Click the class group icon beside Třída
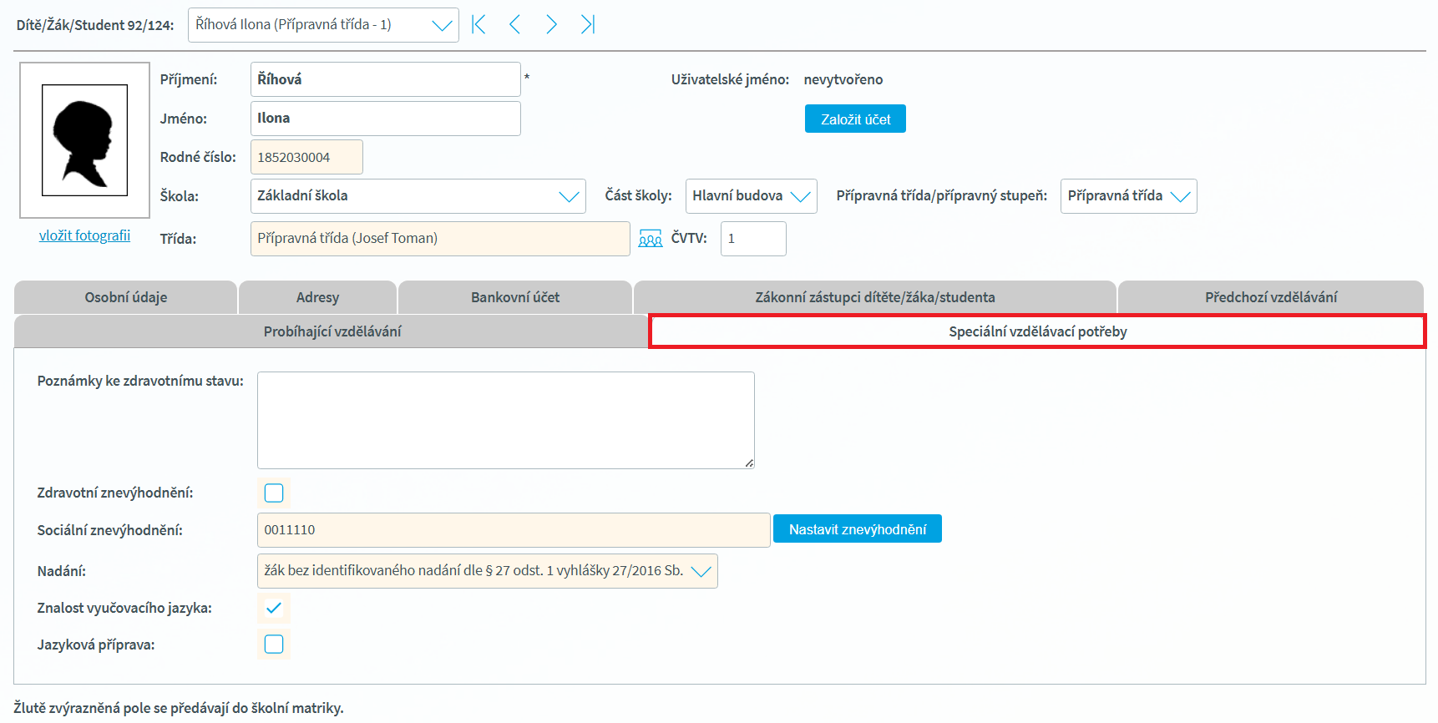This screenshot has width=1438, height=723. pos(650,240)
